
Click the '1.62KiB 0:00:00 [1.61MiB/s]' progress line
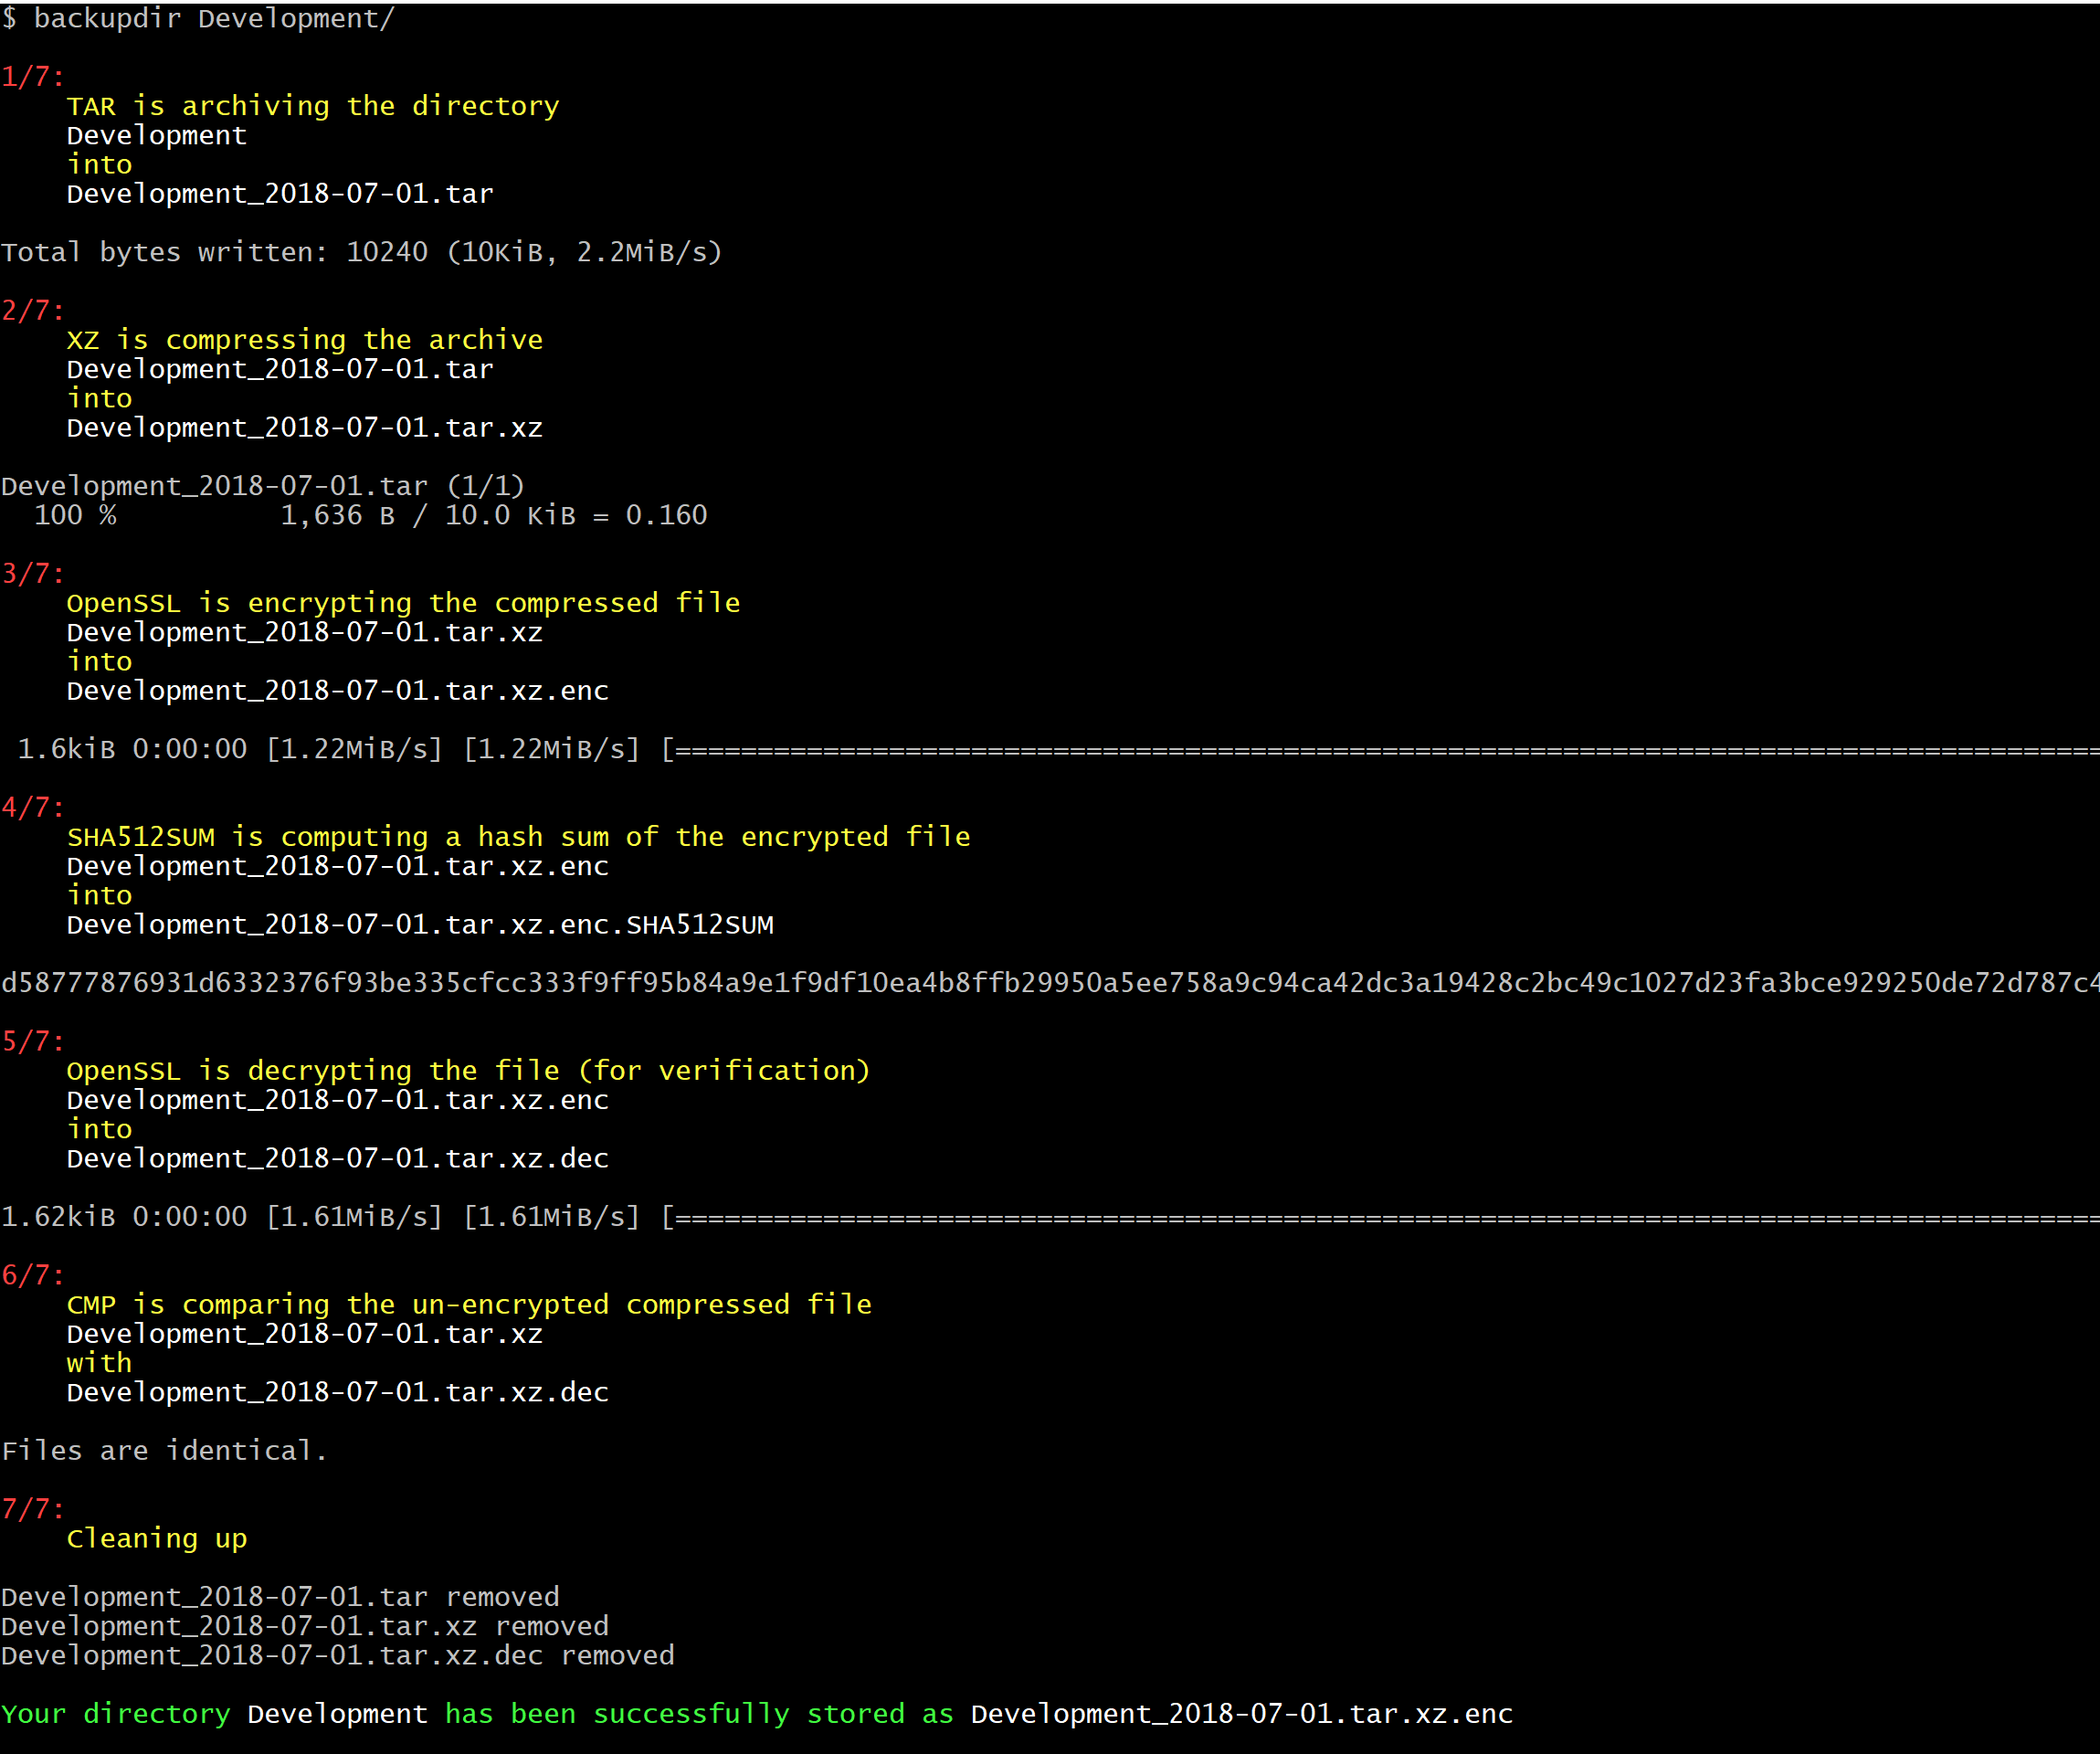tap(1050, 1217)
